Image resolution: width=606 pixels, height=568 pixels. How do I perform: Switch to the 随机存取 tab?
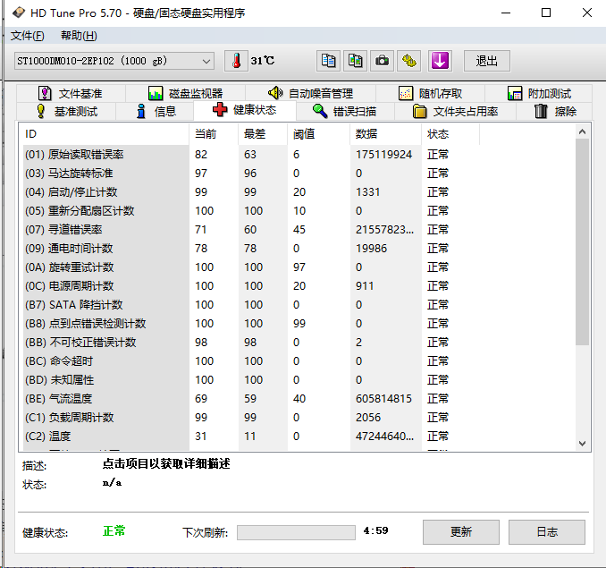coord(430,93)
